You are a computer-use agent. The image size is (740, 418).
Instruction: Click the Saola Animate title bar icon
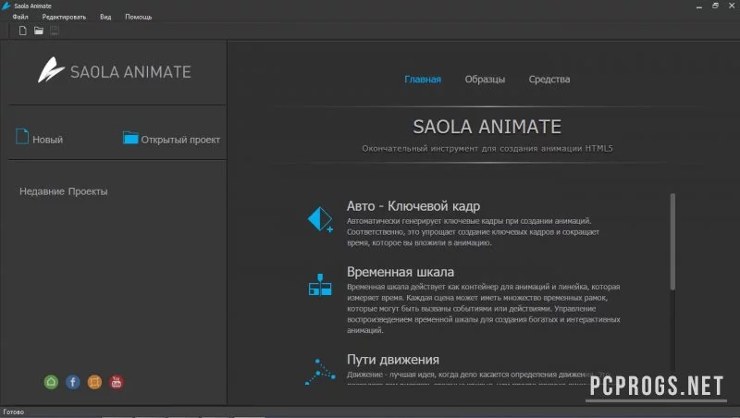[6, 6]
